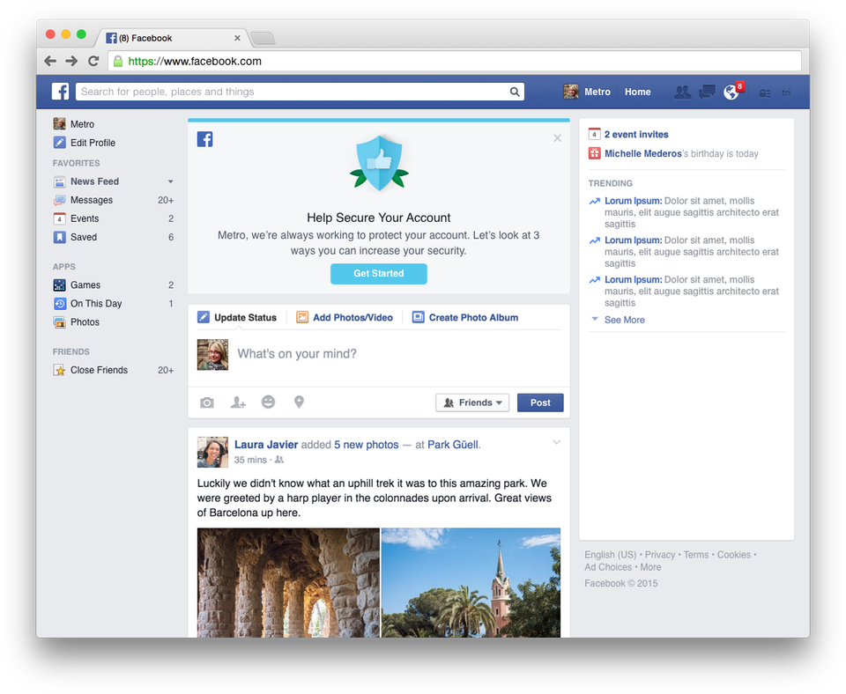Open the Friends audience selector dropdown
The height and width of the screenshot is (694, 846).
(x=472, y=402)
